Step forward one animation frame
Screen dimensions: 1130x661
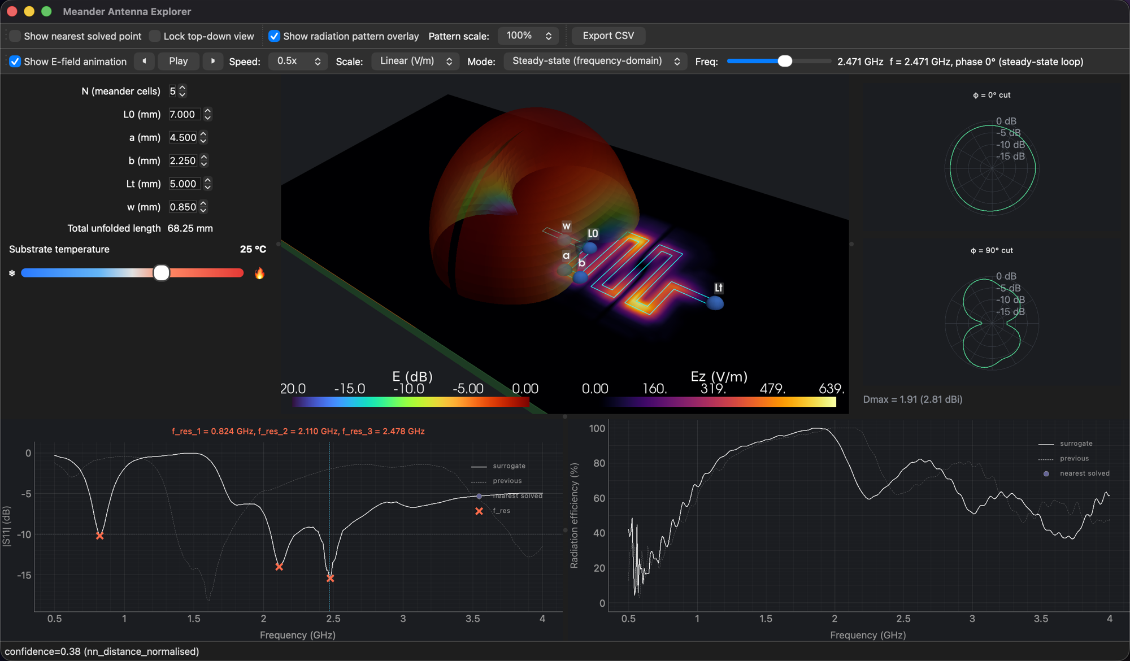[212, 61]
